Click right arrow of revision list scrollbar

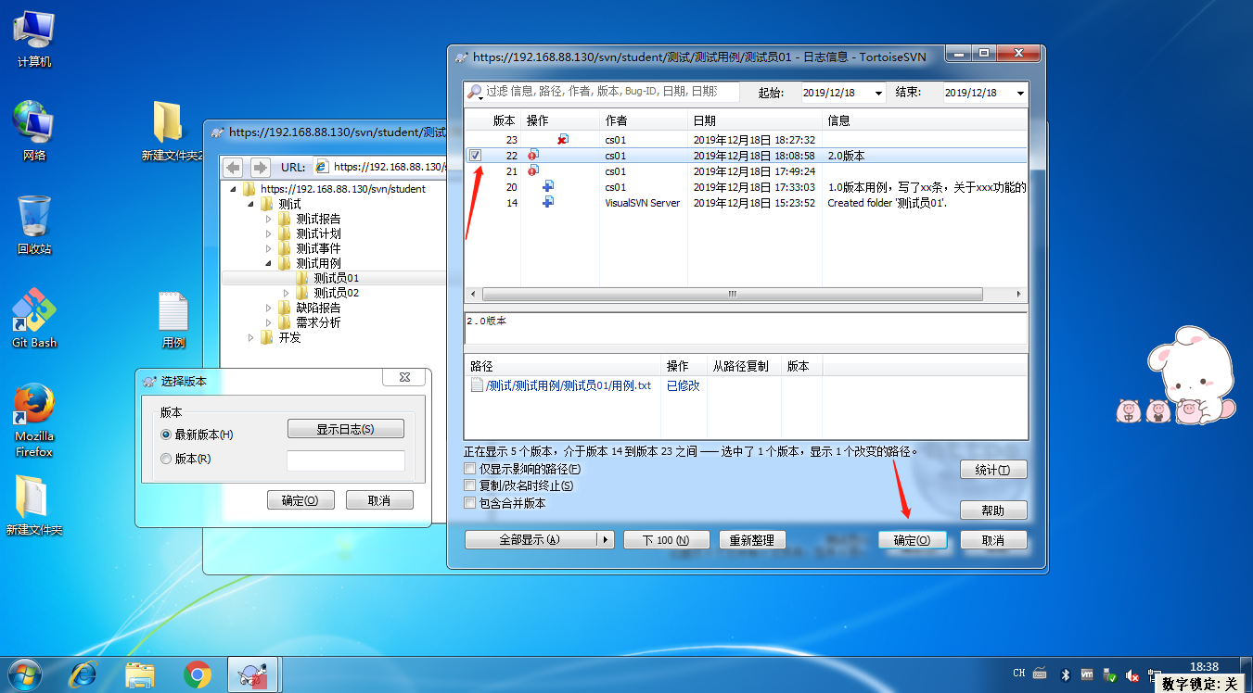pos(1020,294)
